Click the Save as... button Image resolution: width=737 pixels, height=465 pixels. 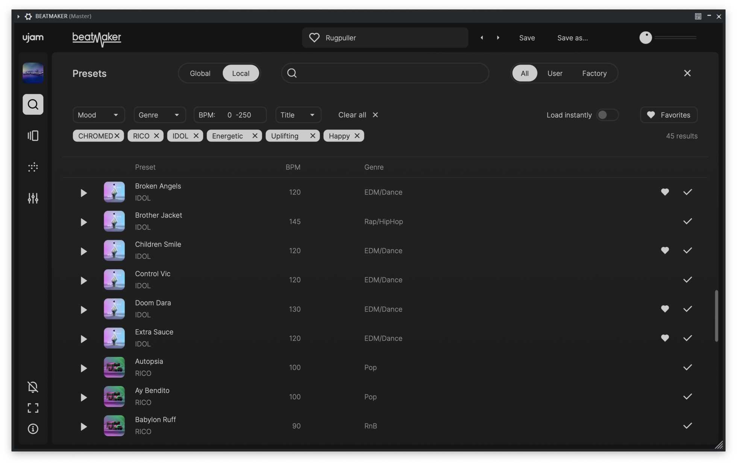572,38
